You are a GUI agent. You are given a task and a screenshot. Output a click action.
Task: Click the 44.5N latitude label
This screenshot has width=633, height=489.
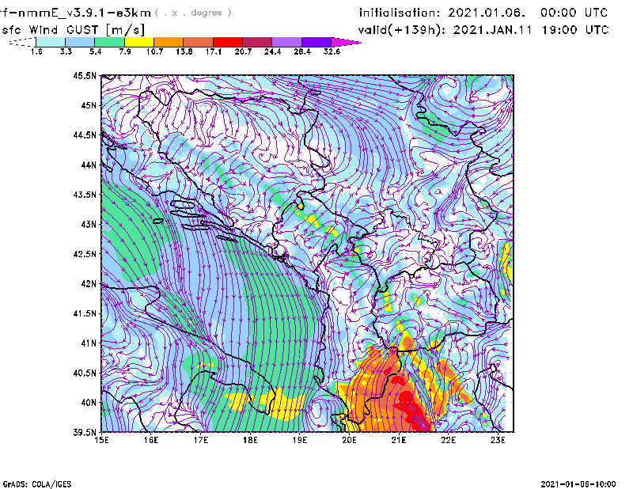85,135
